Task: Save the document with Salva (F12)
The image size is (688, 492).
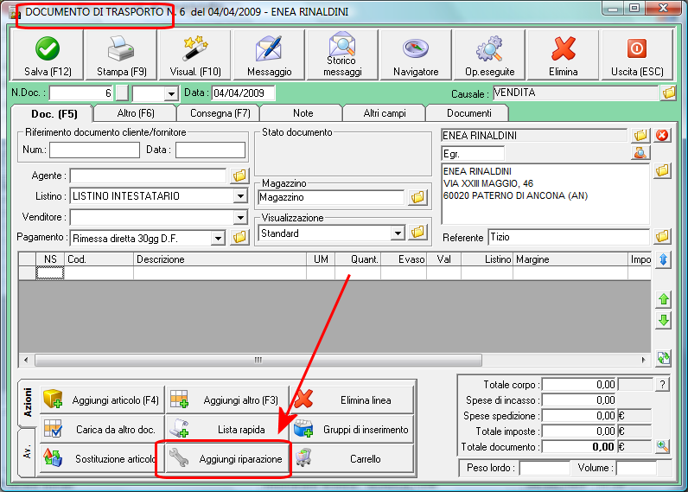Action: pos(48,55)
